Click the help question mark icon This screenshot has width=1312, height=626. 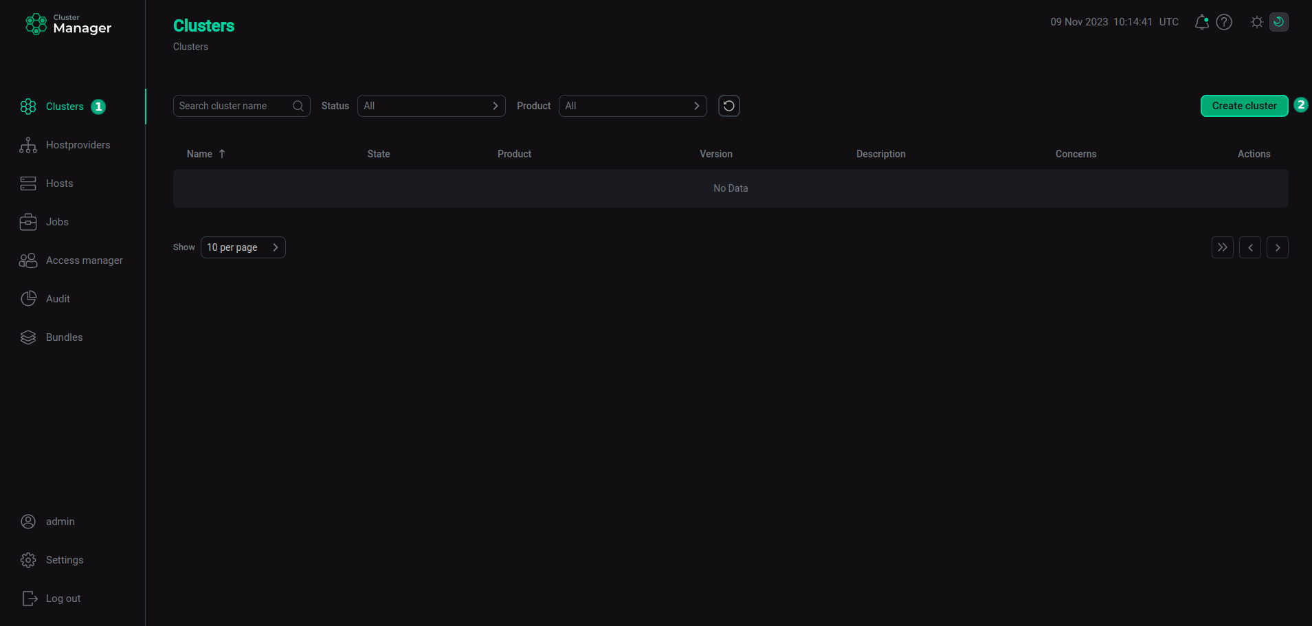[1224, 21]
